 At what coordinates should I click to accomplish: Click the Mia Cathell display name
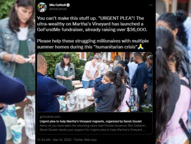[58, 5]
